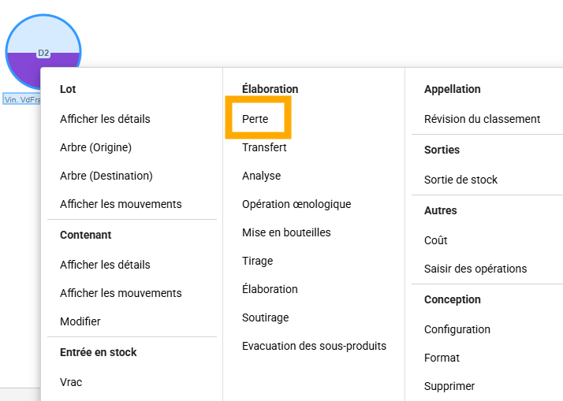Click Saisir des opérations
The height and width of the screenshot is (401, 563).
(475, 269)
